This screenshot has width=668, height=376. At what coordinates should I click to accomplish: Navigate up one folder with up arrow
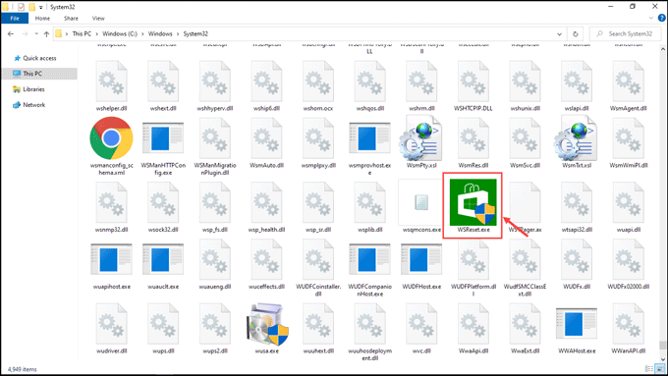tap(46, 34)
